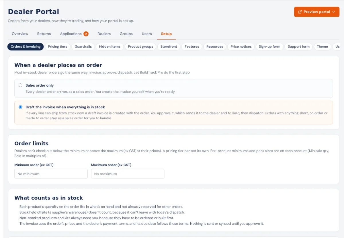Viewport: 344px width, 238px height.
Task: Open the Groups tab
Action: click(126, 34)
